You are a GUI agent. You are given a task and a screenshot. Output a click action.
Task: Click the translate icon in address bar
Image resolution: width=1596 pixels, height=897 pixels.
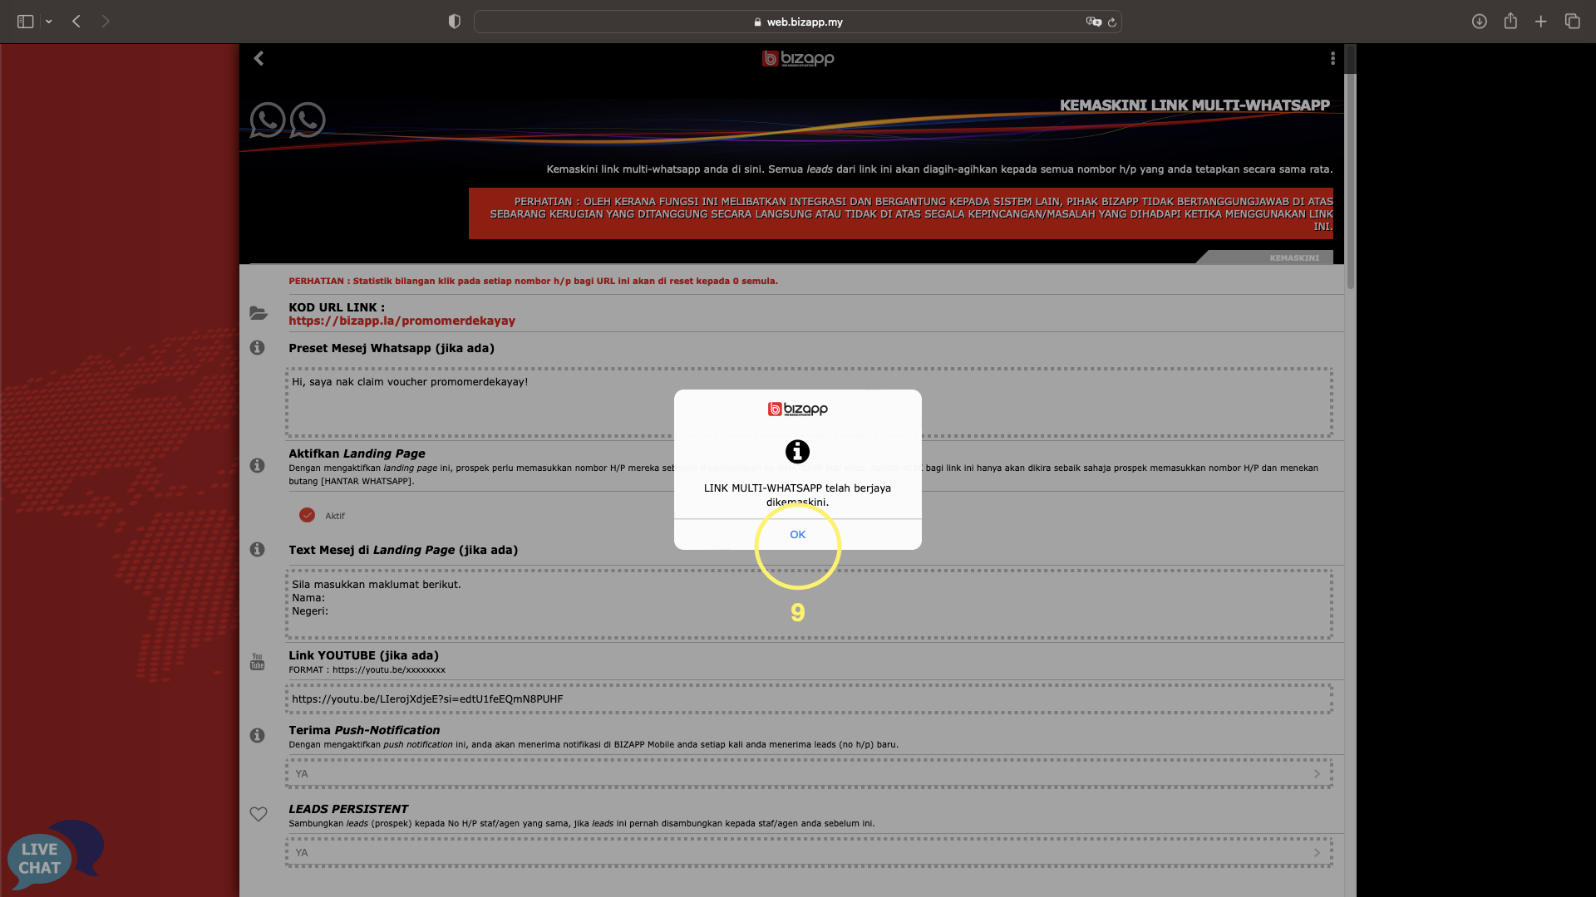coord(1093,22)
